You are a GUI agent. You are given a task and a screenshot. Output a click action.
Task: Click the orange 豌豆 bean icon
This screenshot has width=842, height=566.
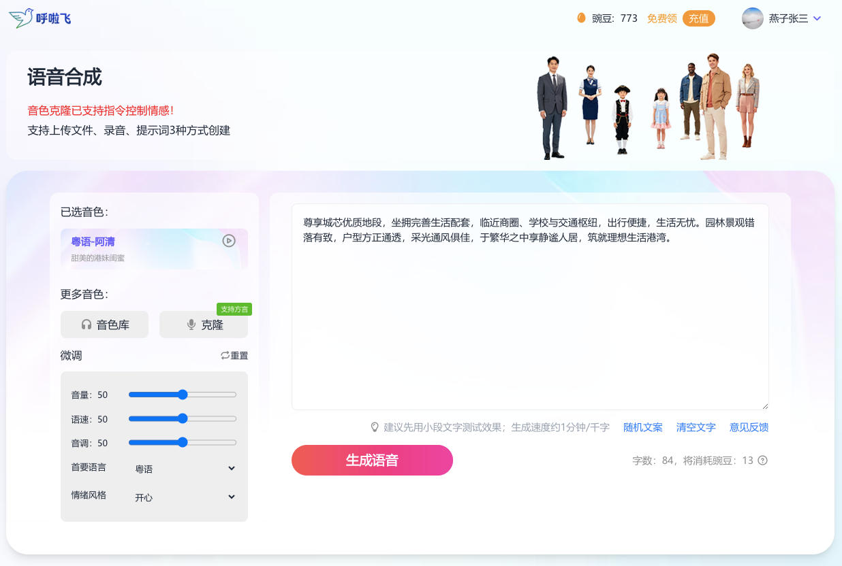[581, 18]
